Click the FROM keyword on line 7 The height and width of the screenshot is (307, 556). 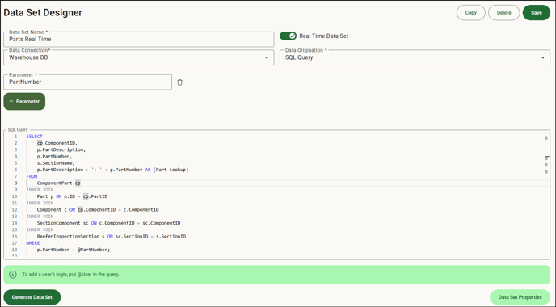tap(32, 176)
